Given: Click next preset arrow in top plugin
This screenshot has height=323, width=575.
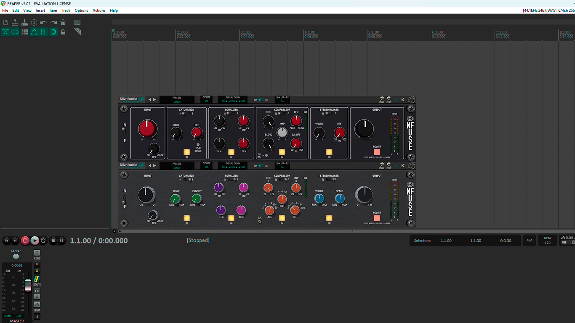Looking at the screenshot, I should [x=154, y=100].
